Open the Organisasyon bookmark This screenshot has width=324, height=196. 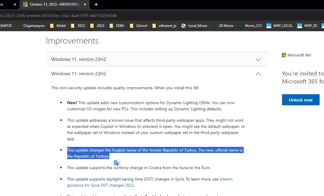coord(31,26)
